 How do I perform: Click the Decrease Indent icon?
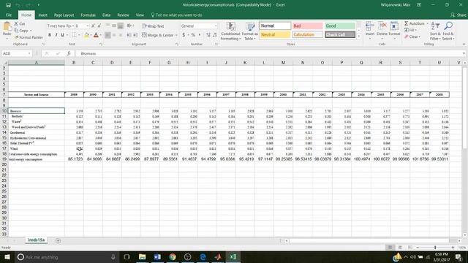[129, 35]
